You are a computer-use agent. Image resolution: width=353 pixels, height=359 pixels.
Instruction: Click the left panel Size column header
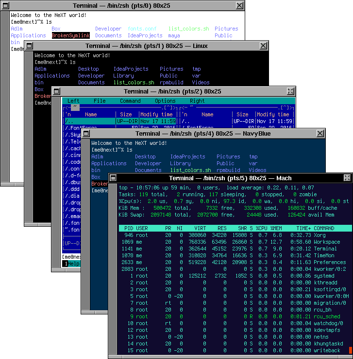click(x=126, y=114)
